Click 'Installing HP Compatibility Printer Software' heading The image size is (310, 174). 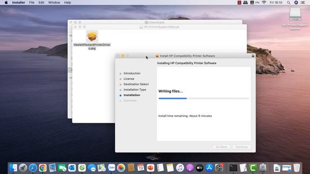(x=186, y=63)
